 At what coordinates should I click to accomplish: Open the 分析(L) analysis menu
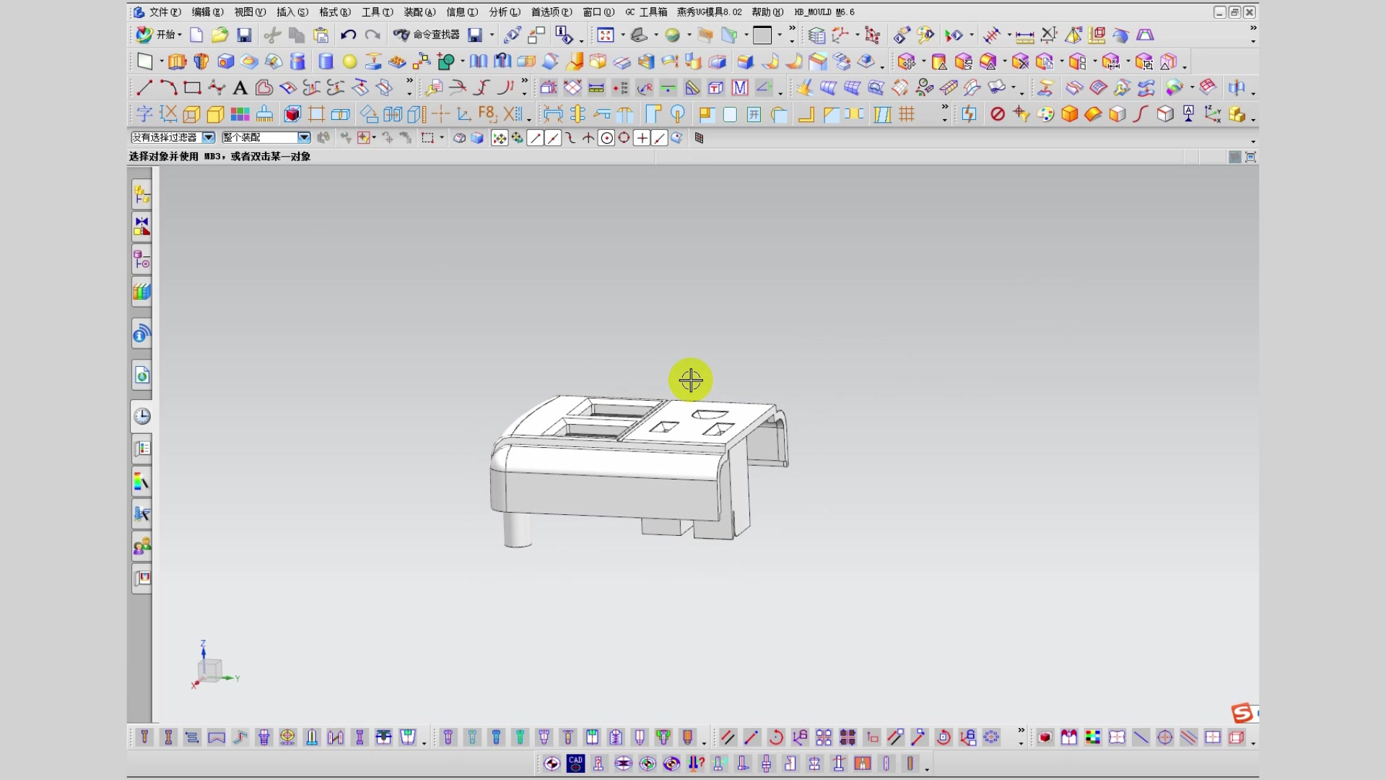504,12
